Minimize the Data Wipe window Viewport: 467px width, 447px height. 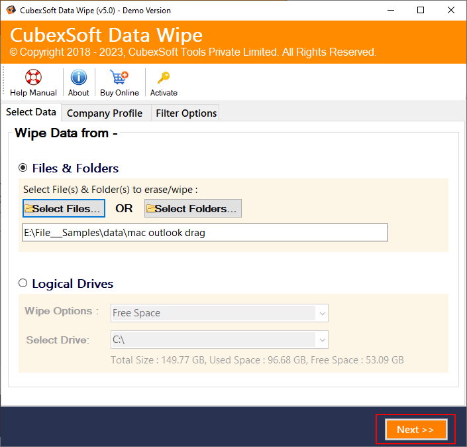(x=389, y=10)
